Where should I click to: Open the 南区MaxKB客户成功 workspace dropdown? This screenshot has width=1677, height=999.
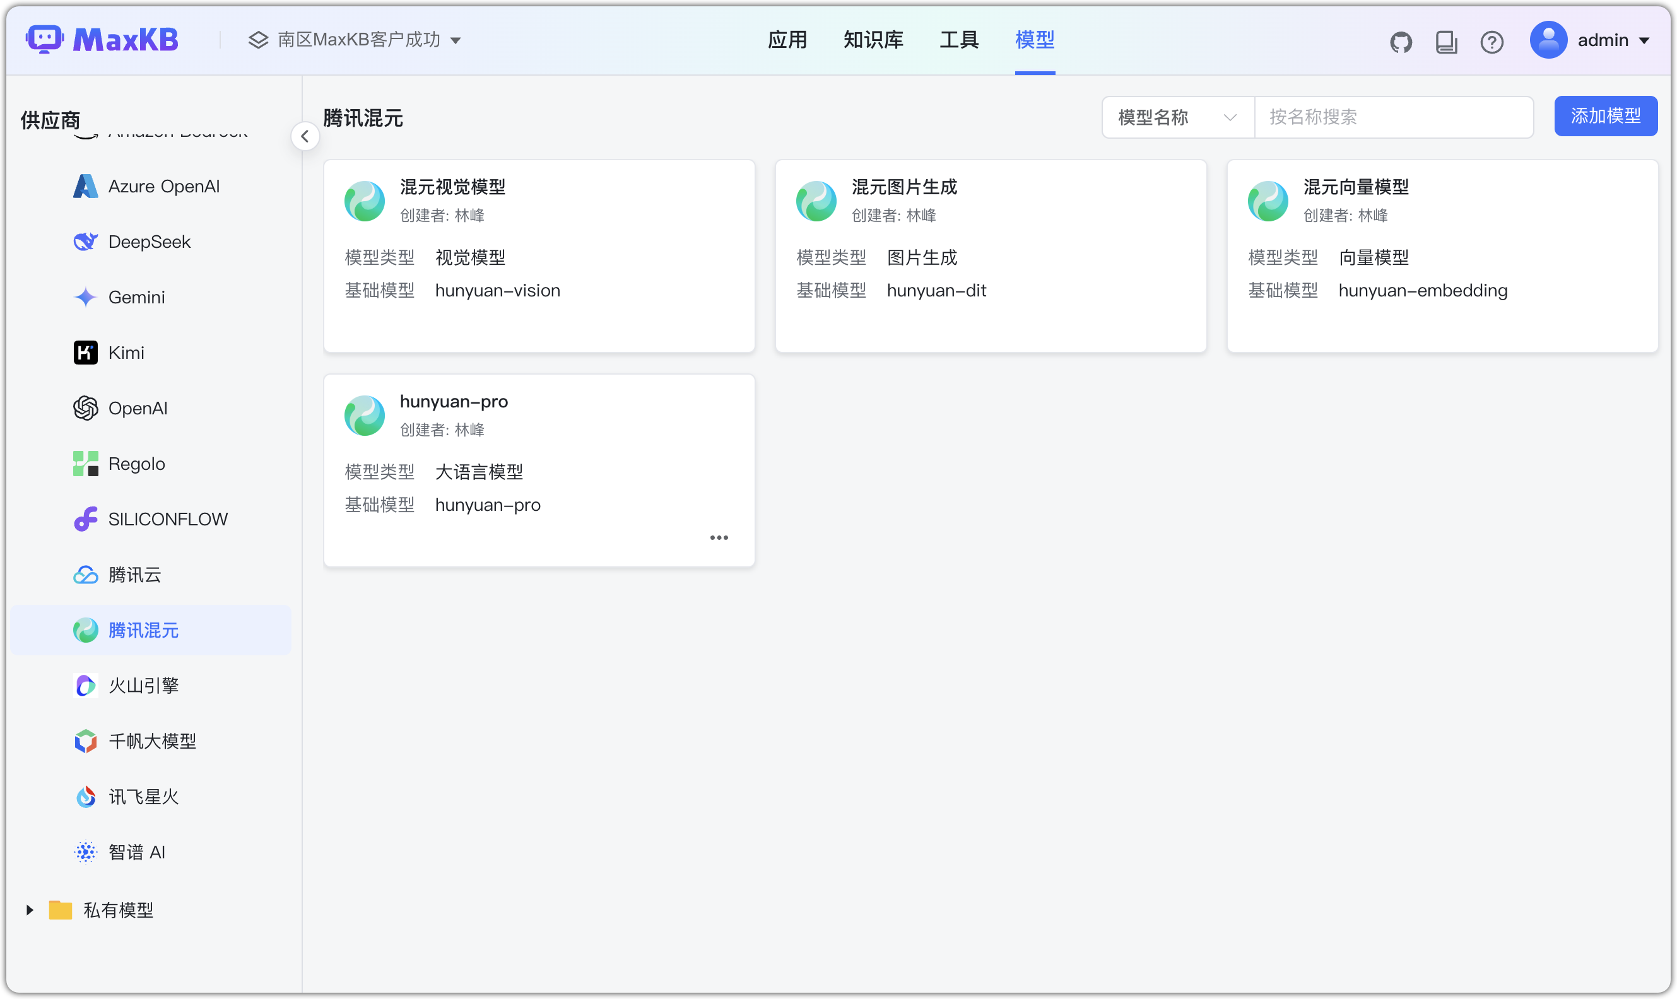[x=355, y=40]
